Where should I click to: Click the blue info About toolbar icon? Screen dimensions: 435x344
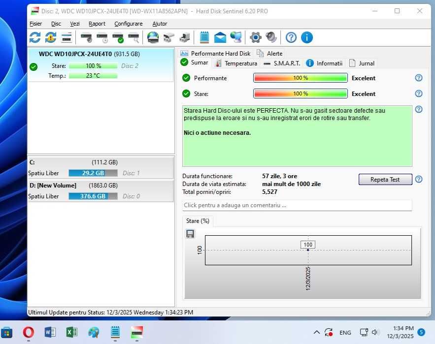pyautogui.click(x=307, y=37)
